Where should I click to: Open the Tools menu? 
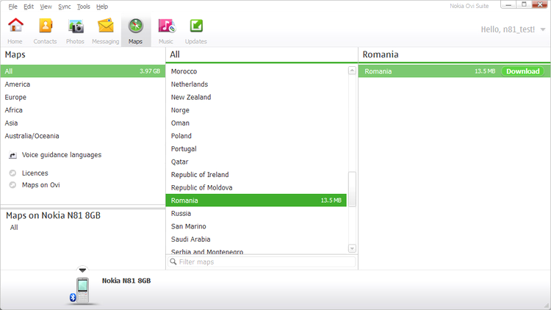tap(83, 7)
